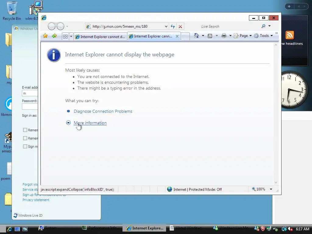312x234 pixels.
Task: Click the Privacy statement link in Windows Live window
Action: pos(36,200)
